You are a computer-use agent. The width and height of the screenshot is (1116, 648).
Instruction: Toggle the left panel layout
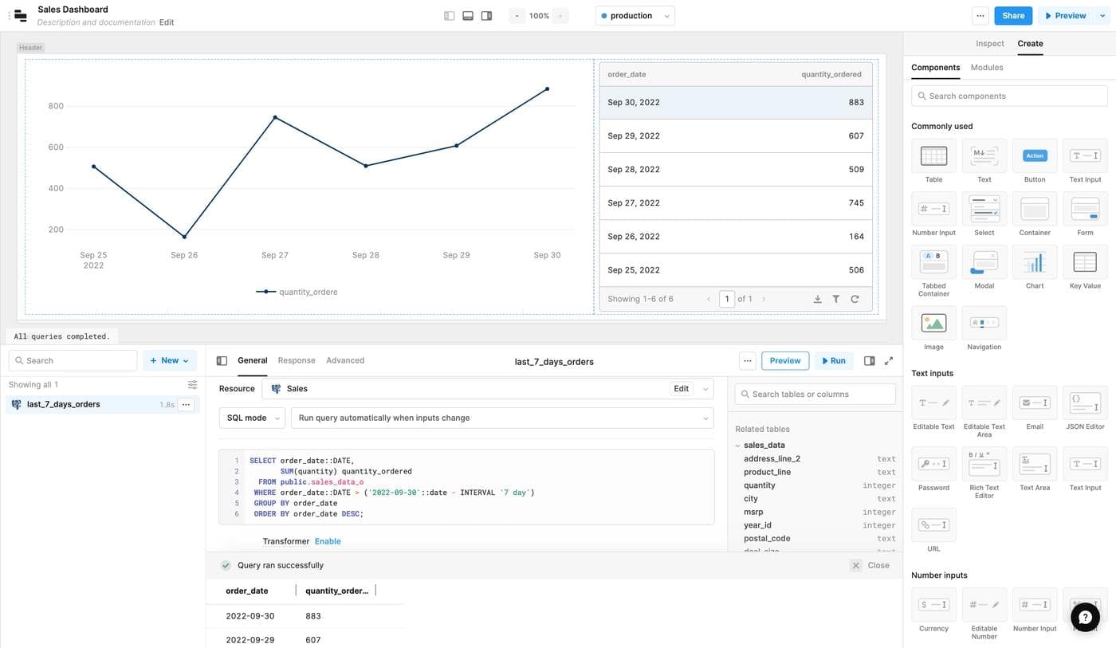450,16
